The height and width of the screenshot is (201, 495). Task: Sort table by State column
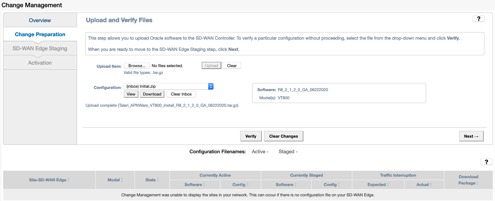click(152, 180)
